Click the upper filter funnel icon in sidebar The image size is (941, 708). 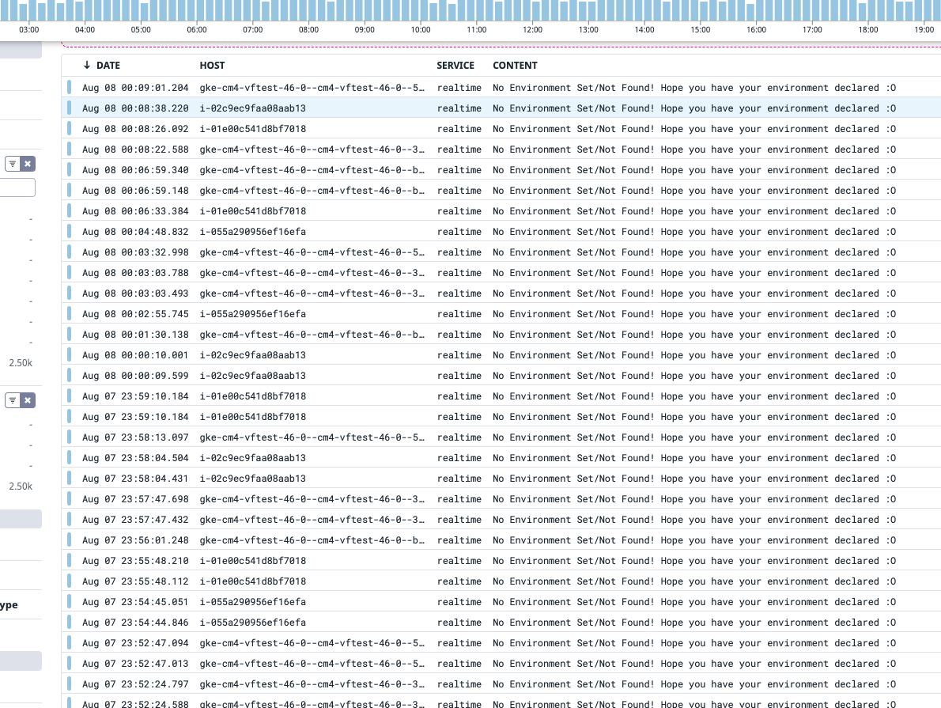pyautogui.click(x=13, y=164)
